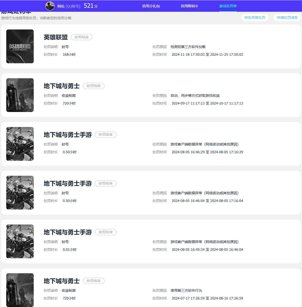Click the 地下城与勇士 title of the 收益制裁 2024-09-17 entry

[62, 86]
